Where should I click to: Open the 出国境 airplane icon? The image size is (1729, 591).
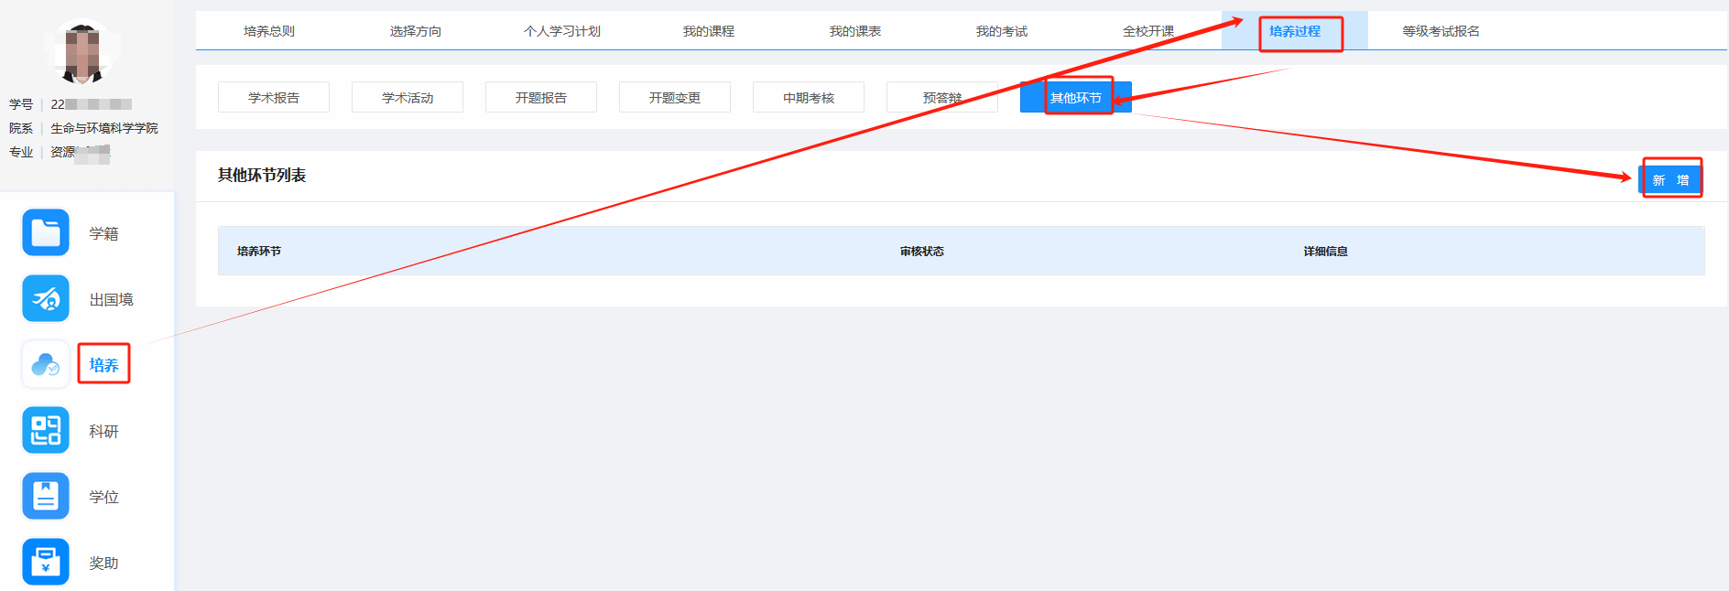(x=46, y=299)
